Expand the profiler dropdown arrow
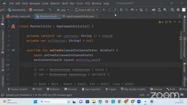 coord(136,10)
